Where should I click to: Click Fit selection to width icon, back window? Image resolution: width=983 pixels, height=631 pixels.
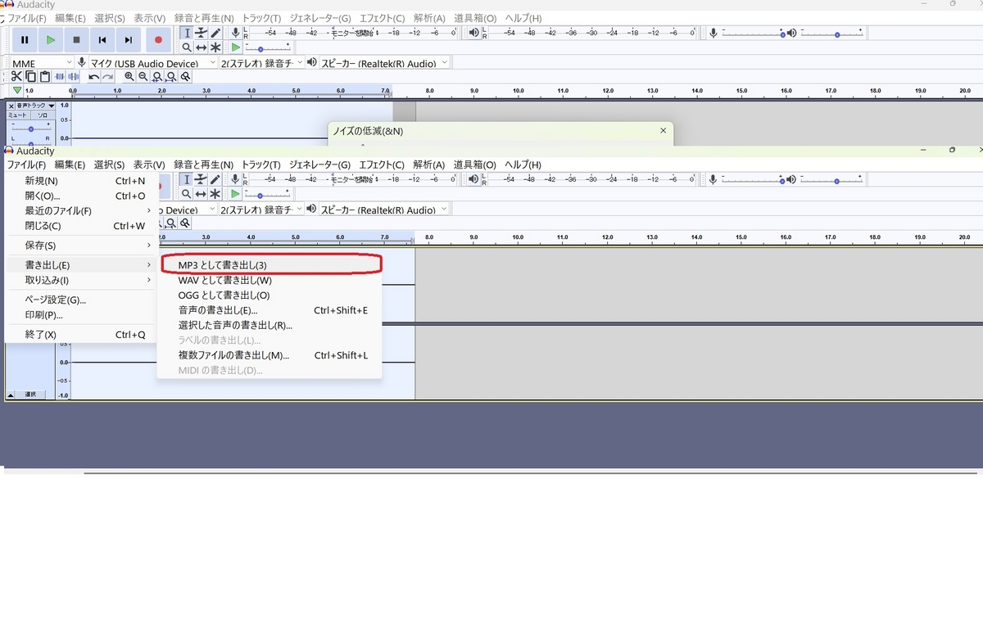(157, 77)
